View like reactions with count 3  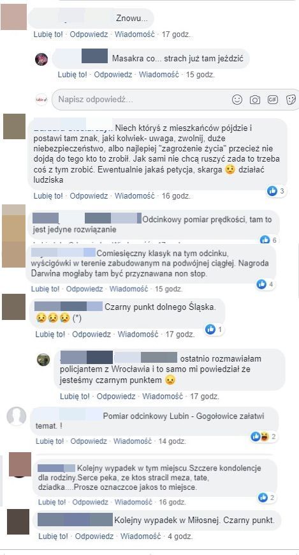click(x=276, y=191)
